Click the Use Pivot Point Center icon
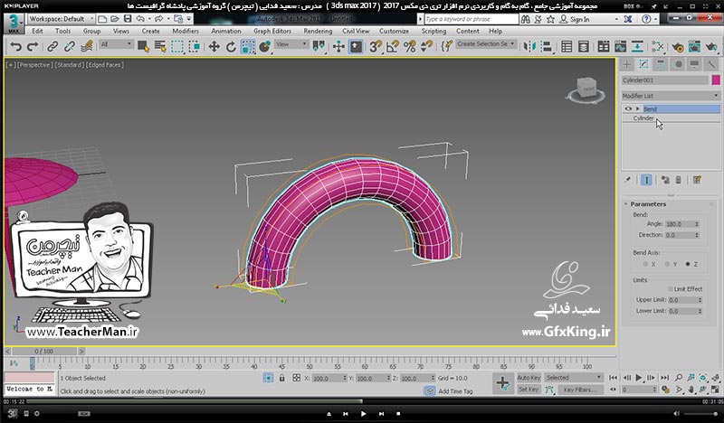This screenshot has height=423, width=724. coord(319,47)
